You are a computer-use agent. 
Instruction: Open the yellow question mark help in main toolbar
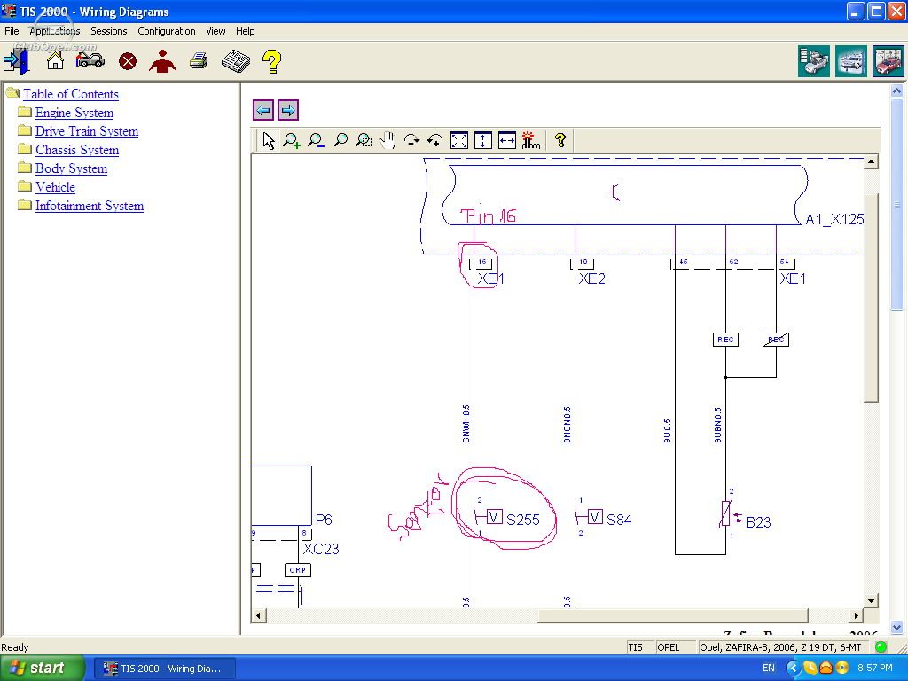pyautogui.click(x=271, y=61)
